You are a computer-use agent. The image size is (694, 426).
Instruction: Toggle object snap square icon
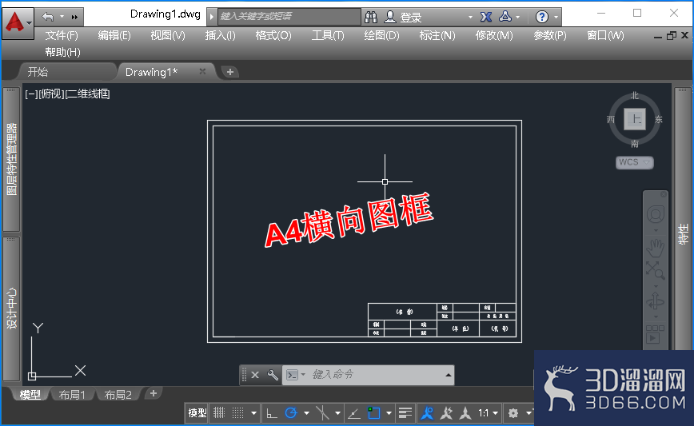373,412
